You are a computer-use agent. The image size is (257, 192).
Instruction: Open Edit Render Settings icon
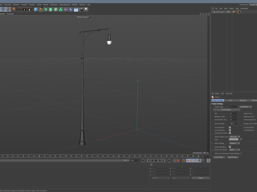[29, 10]
